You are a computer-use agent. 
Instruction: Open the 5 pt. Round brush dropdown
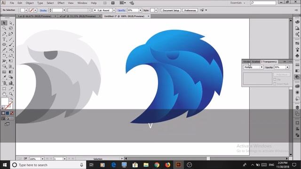coord(114,10)
